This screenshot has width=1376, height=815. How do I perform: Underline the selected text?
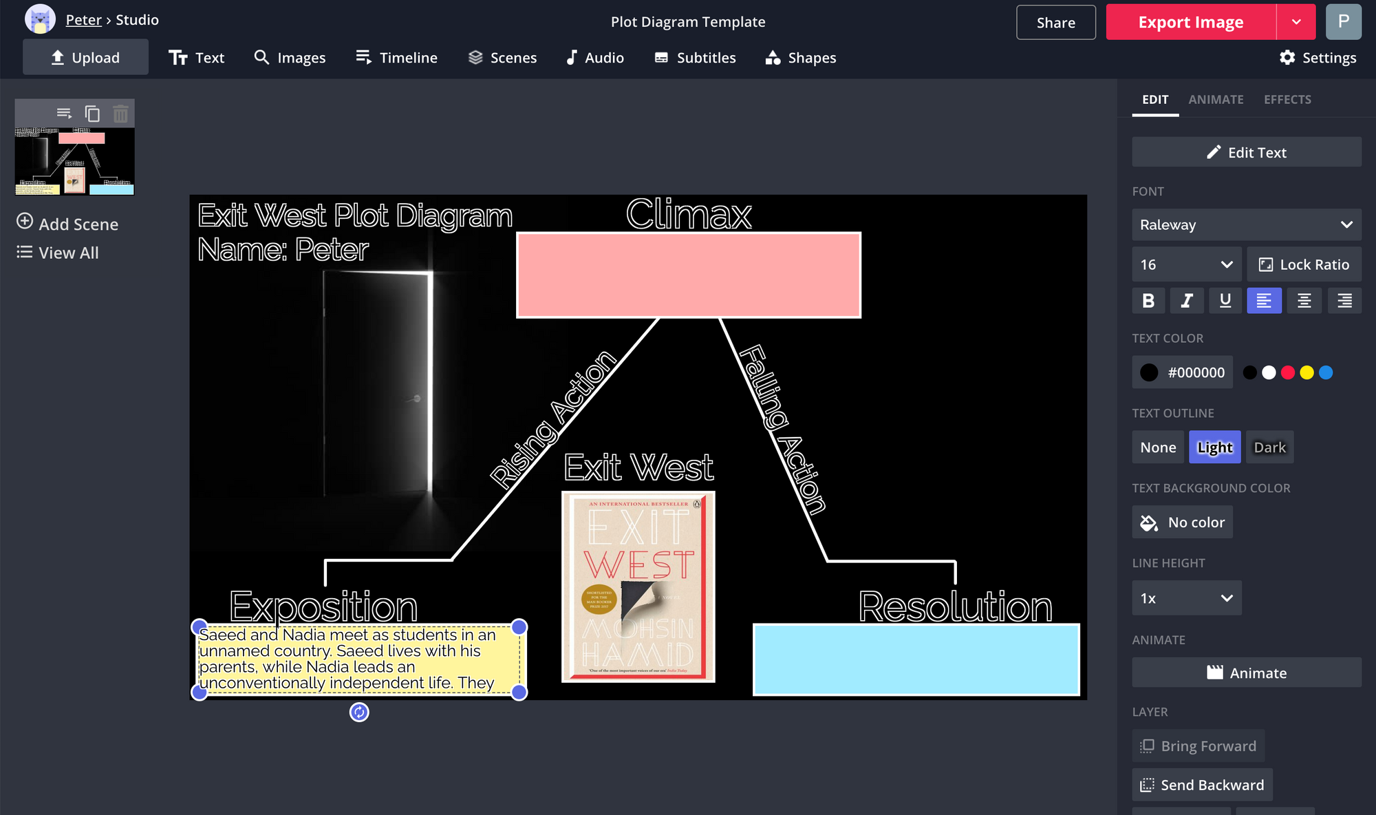tap(1225, 301)
